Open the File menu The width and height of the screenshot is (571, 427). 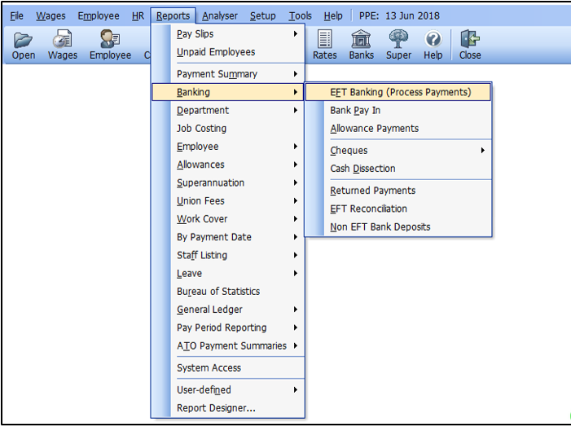click(x=16, y=16)
